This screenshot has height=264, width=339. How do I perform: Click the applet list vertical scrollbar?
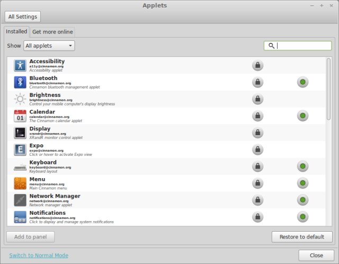(x=328, y=89)
